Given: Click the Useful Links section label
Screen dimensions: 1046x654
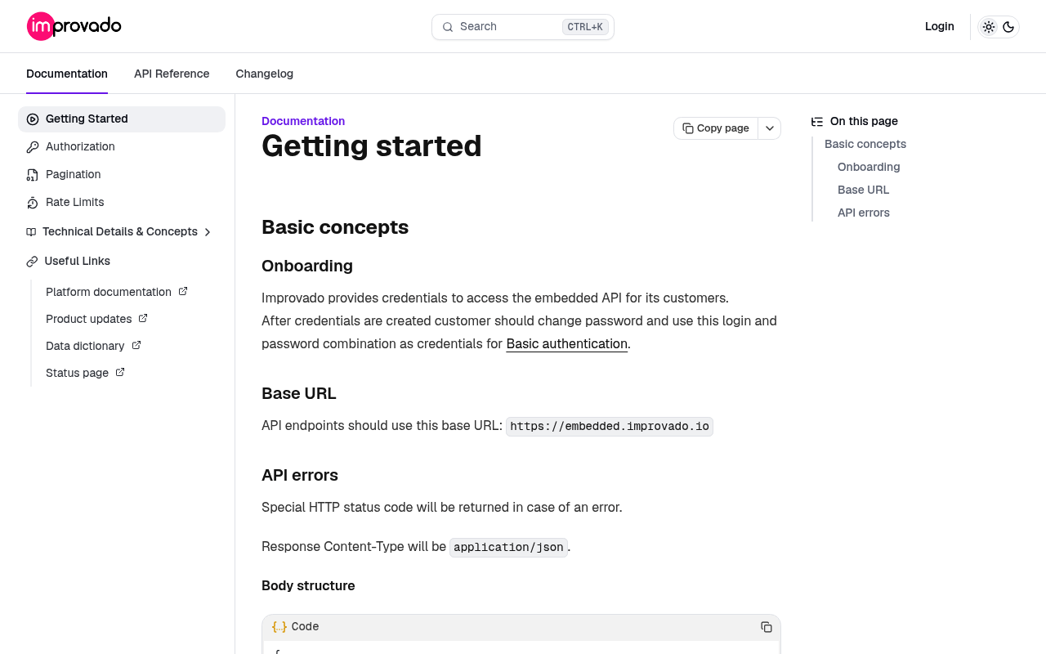Looking at the screenshot, I should (78, 262).
